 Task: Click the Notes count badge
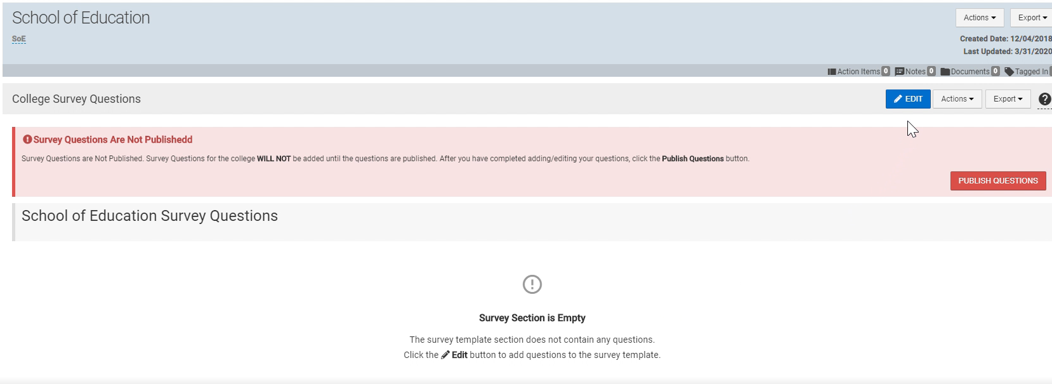pyautogui.click(x=931, y=71)
